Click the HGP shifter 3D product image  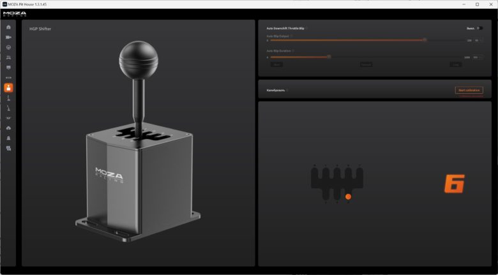point(138,141)
